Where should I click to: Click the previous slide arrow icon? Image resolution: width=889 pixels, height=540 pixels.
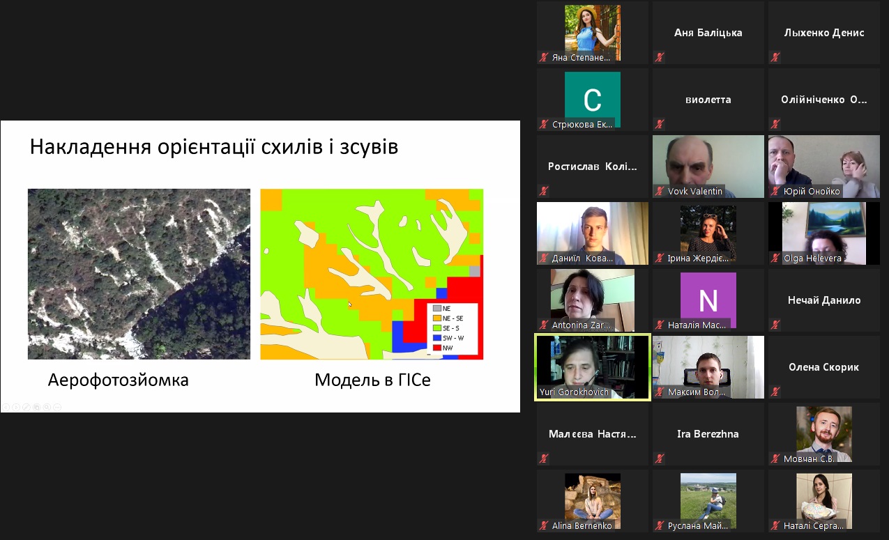pos(6,406)
